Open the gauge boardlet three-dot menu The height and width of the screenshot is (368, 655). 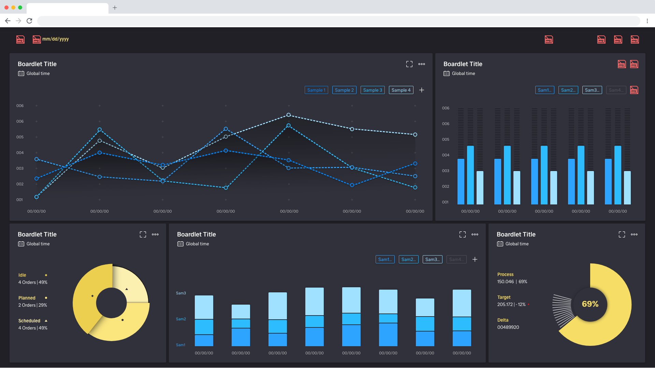coord(634,234)
